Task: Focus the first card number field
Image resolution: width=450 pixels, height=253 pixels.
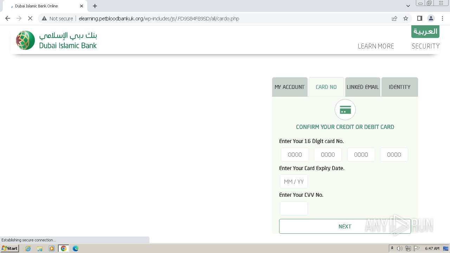Action: (295, 155)
